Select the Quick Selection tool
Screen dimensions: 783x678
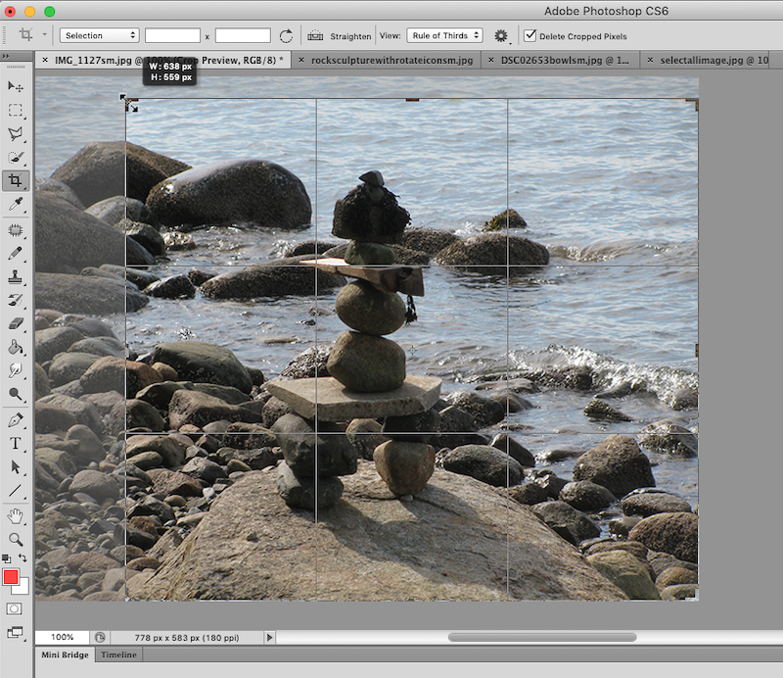(16, 157)
